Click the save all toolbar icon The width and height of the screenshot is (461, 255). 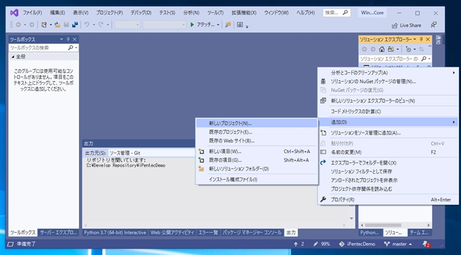(75, 25)
